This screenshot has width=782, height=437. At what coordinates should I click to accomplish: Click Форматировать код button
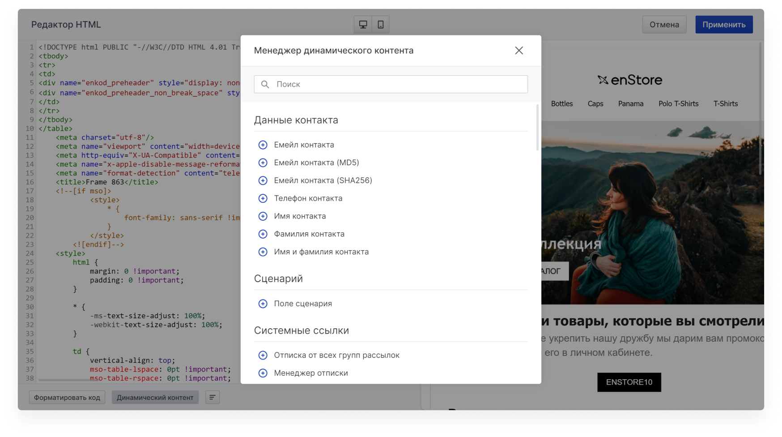point(67,397)
